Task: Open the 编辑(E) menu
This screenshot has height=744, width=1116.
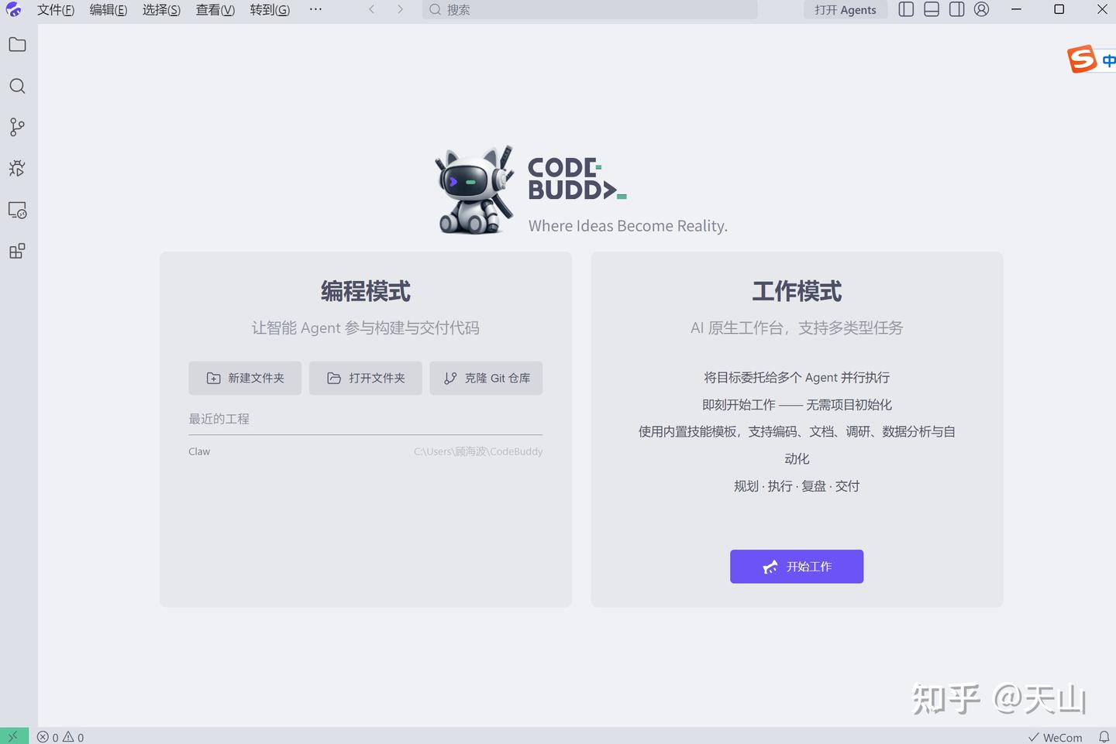Action: [x=108, y=10]
